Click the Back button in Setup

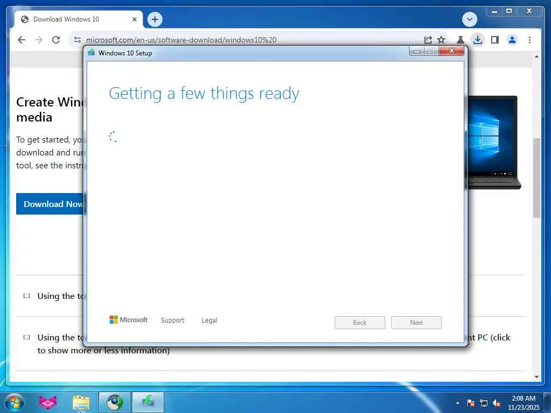(360, 323)
